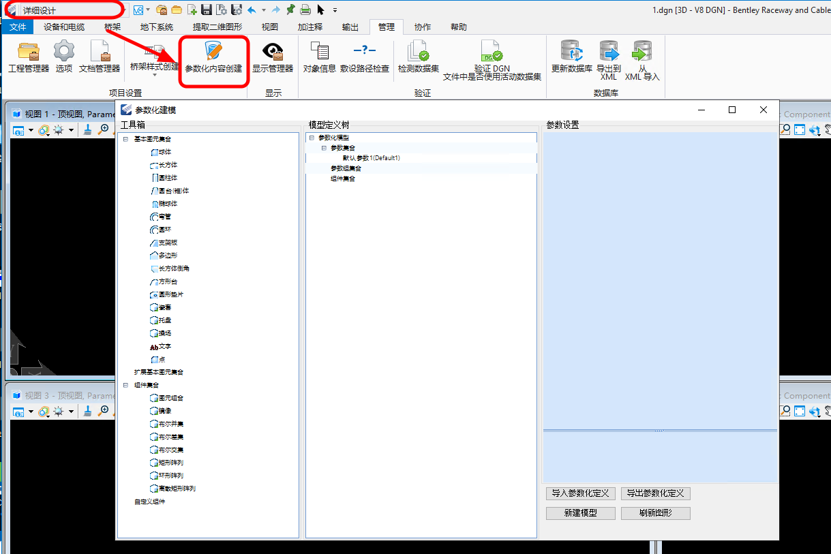The image size is (831, 554).
Task: Select 长方体 primitive in toolbox
Action: (164, 165)
